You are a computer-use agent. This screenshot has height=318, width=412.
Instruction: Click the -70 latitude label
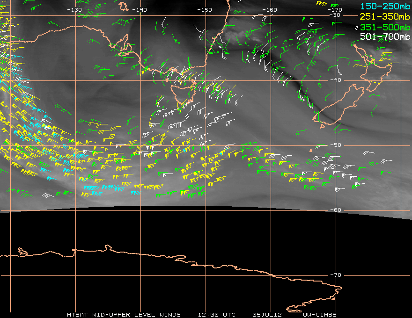click(x=336, y=275)
